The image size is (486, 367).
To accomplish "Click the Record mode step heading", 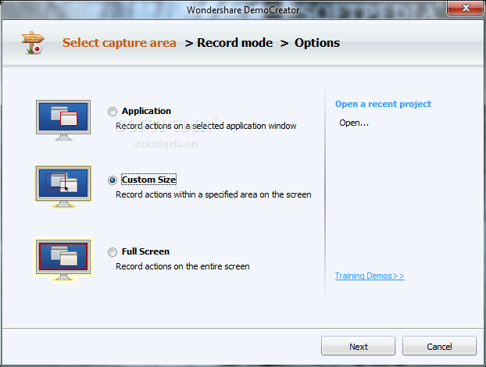I will 234,43.
